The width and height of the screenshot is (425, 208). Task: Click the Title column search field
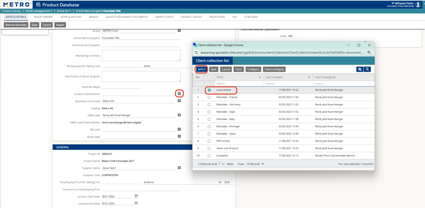point(239,84)
